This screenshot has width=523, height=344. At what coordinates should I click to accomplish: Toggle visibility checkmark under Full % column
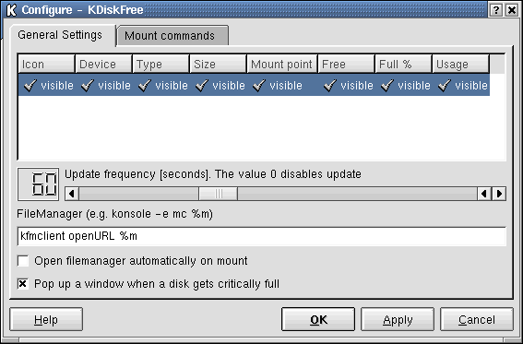pyautogui.click(x=387, y=86)
